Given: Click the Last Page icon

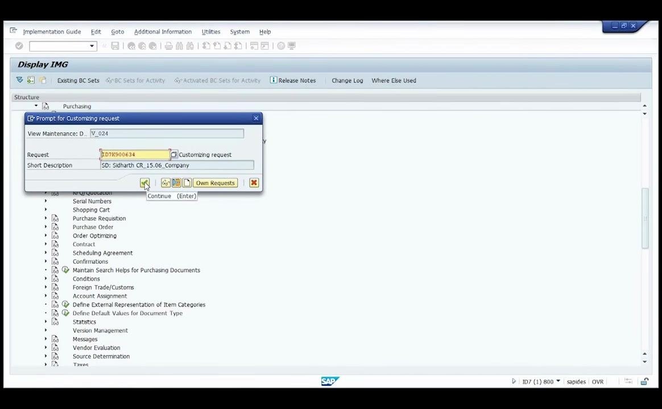Looking at the screenshot, I should coord(238,46).
